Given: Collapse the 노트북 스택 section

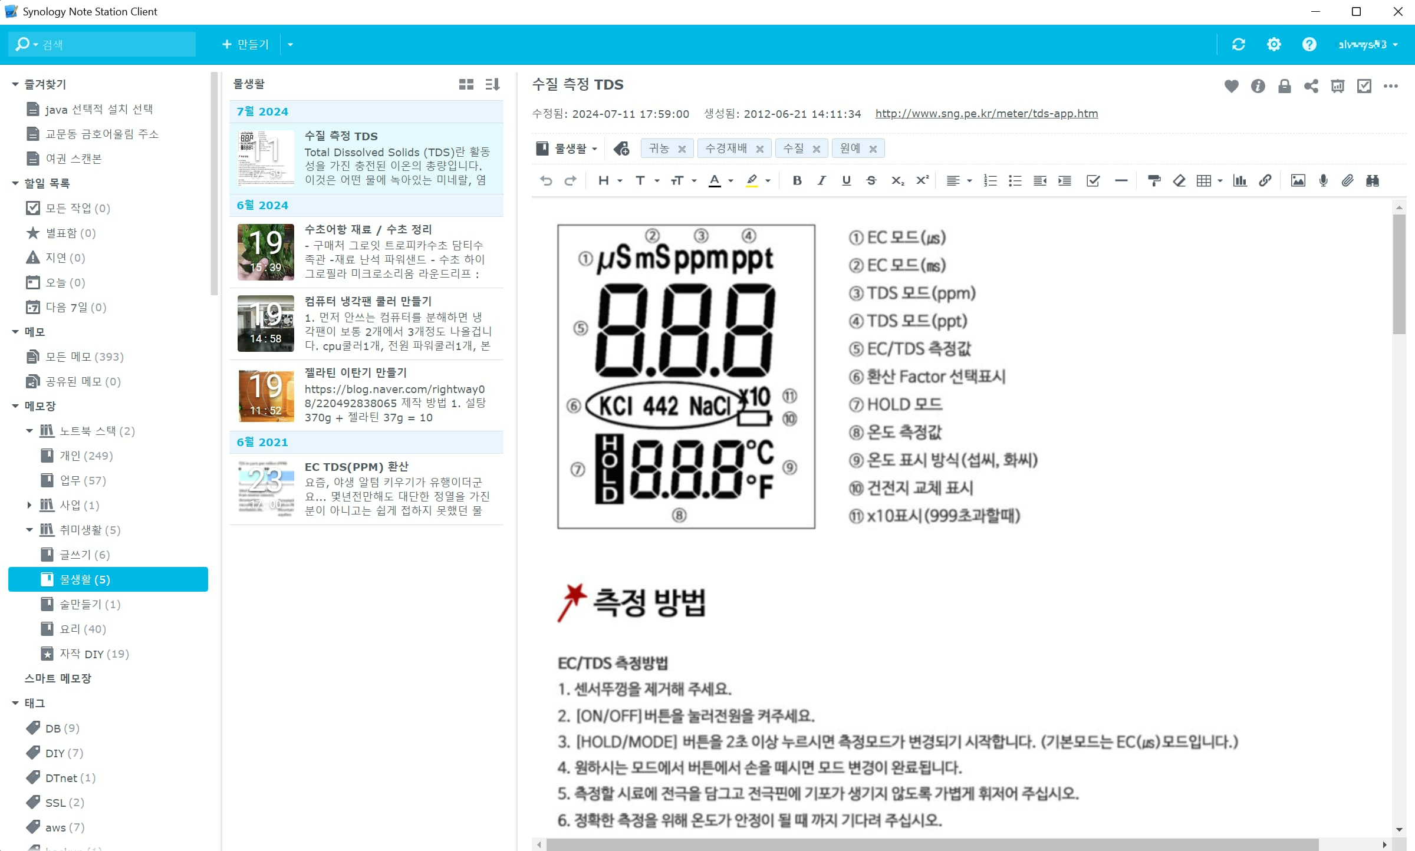Looking at the screenshot, I should point(29,431).
